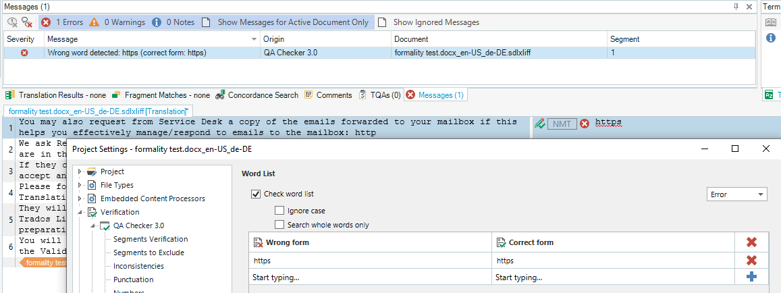Toggle the 0 Notes filter
Viewport: 781px width, 293px height.
(x=173, y=22)
